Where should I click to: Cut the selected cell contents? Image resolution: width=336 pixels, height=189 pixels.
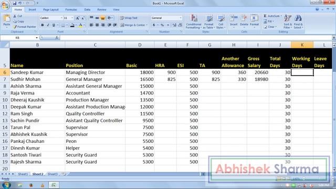tap(17, 16)
